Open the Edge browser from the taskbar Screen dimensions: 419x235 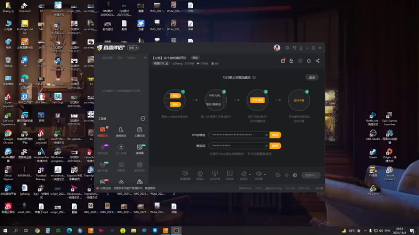tap(69, 230)
